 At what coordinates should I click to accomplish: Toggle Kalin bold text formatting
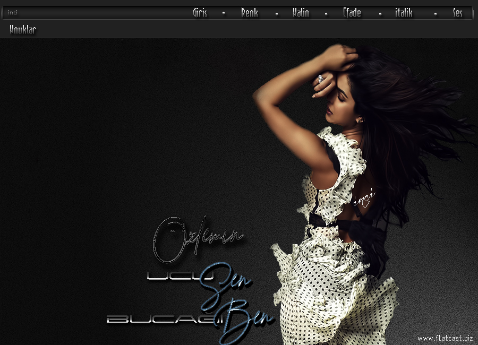pos(301,13)
